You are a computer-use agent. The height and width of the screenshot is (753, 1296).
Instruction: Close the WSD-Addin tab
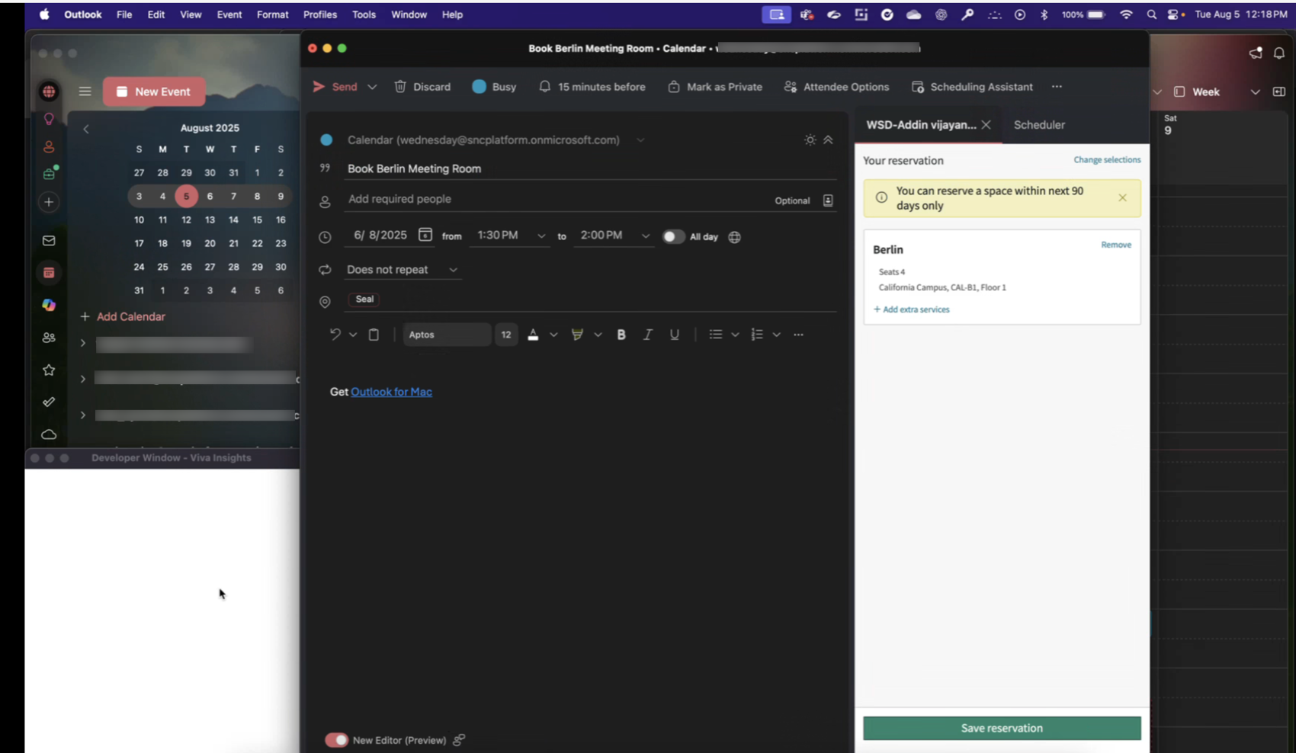[x=986, y=125]
